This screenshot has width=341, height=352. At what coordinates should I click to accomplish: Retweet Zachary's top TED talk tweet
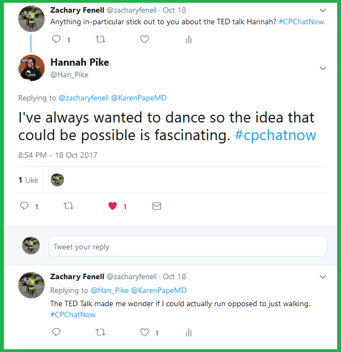[x=100, y=39]
